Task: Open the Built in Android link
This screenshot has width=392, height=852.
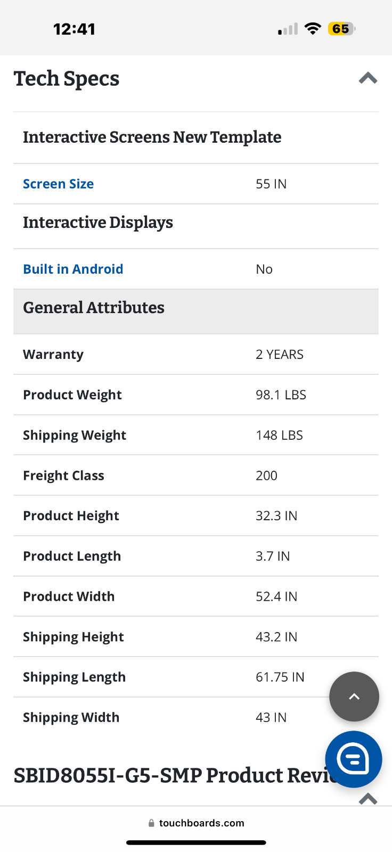Action: tap(73, 269)
